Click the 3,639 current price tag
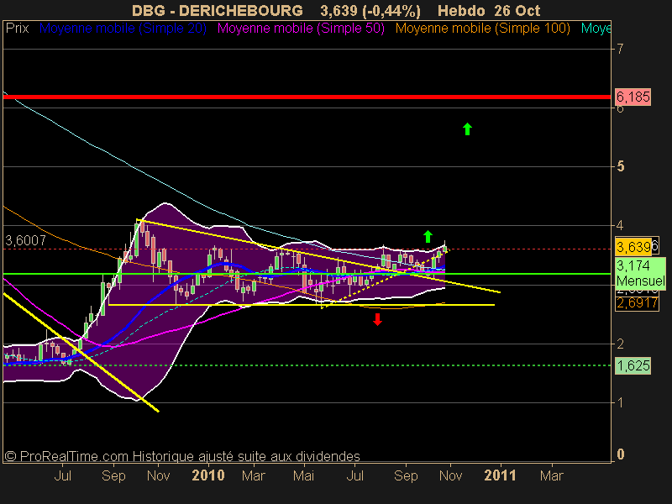Image resolution: width=672 pixels, height=504 pixels. click(x=633, y=247)
